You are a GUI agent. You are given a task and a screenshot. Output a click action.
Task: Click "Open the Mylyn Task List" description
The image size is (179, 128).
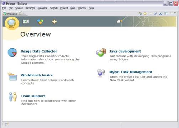click(x=138, y=78)
